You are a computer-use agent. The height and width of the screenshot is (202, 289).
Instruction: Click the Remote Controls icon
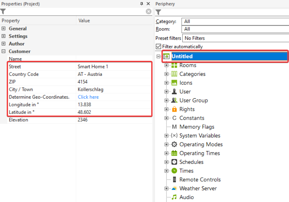coord(174,180)
